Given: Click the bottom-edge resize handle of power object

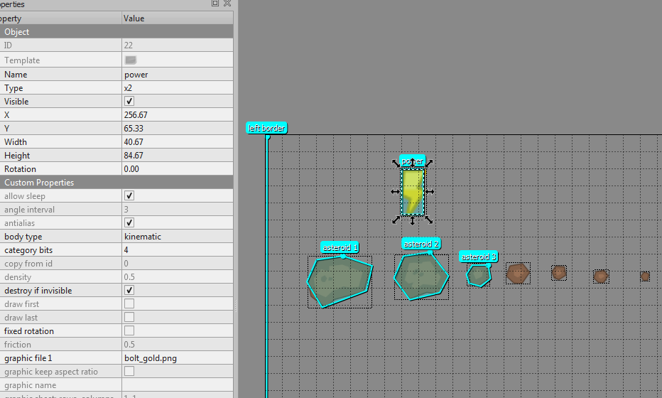Looking at the screenshot, I should pyautogui.click(x=413, y=220).
